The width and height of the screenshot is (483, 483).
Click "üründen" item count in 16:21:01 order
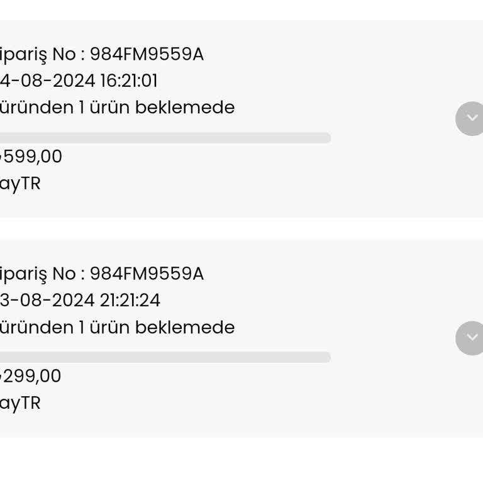tap(36, 108)
